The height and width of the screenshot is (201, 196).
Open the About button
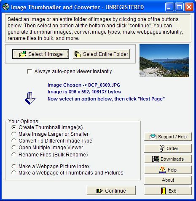point(168,180)
